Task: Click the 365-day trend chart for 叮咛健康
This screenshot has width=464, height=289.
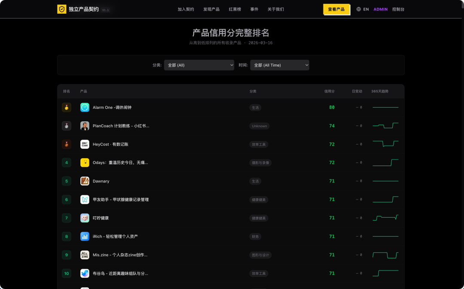Action: click(385, 218)
